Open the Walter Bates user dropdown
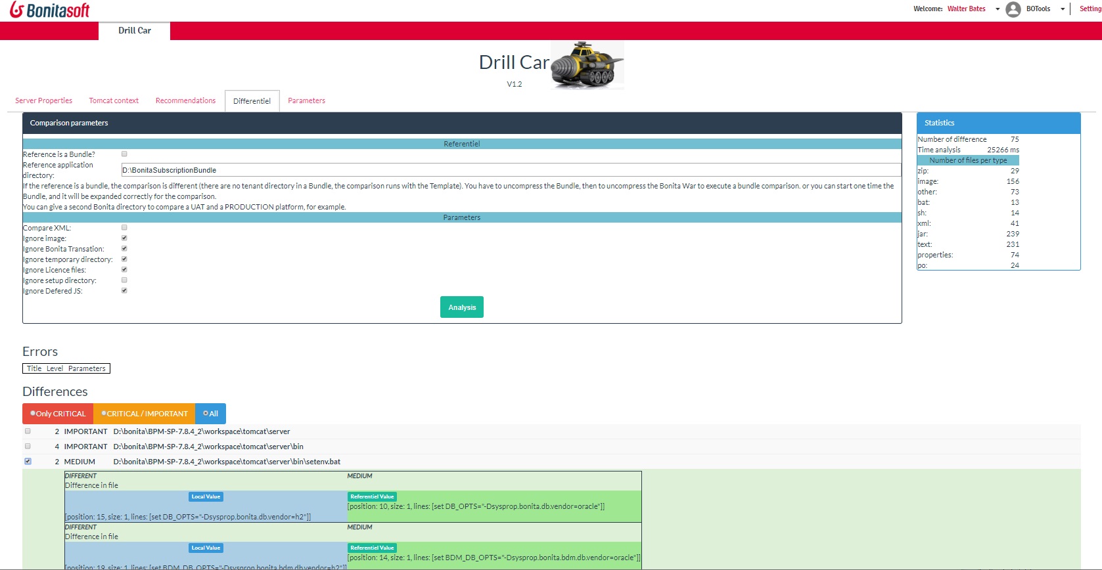The image size is (1102, 570). click(998, 9)
